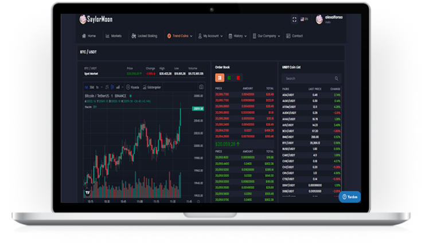Show only red sell orders view

(x=238, y=77)
